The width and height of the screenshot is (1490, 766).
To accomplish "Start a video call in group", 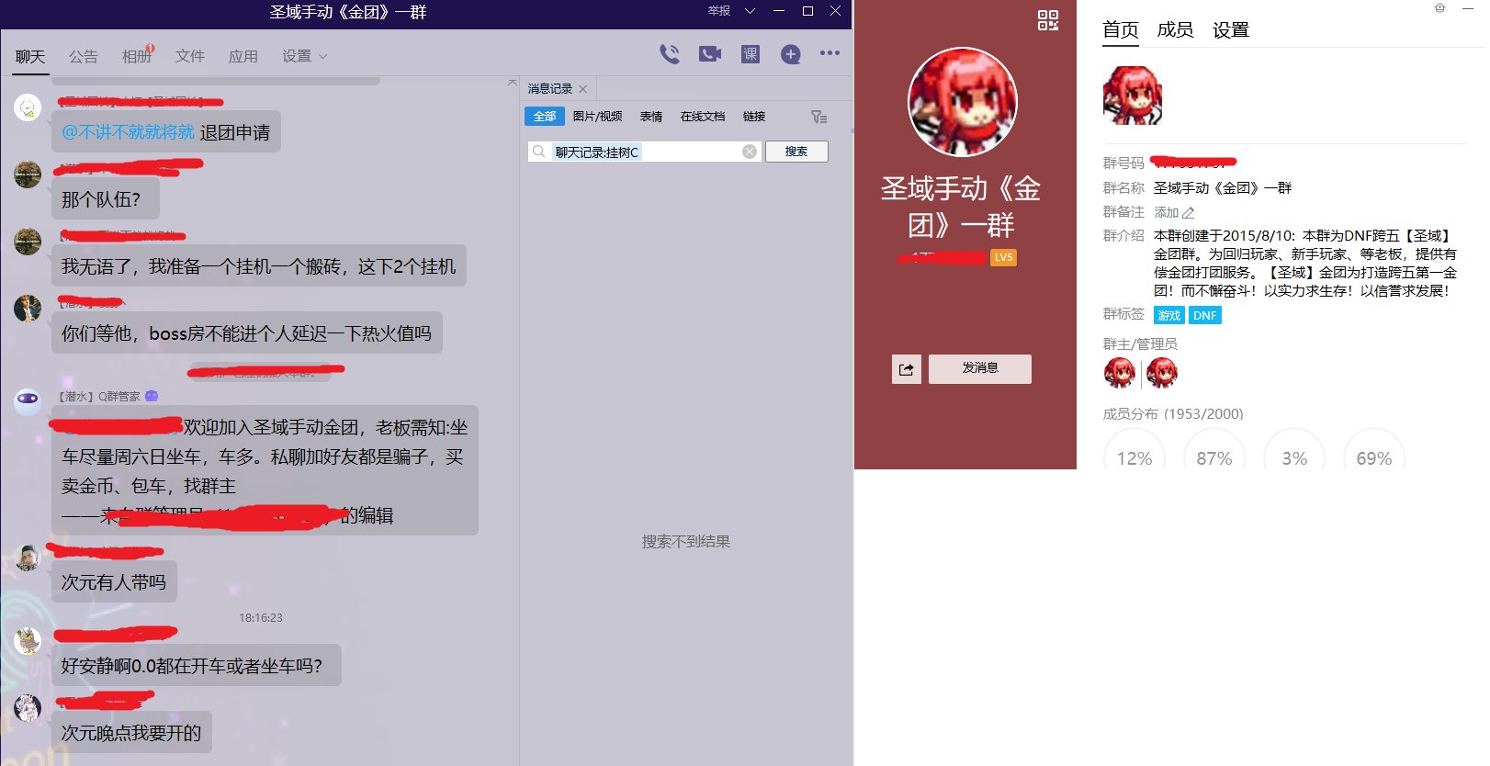I will [x=710, y=54].
